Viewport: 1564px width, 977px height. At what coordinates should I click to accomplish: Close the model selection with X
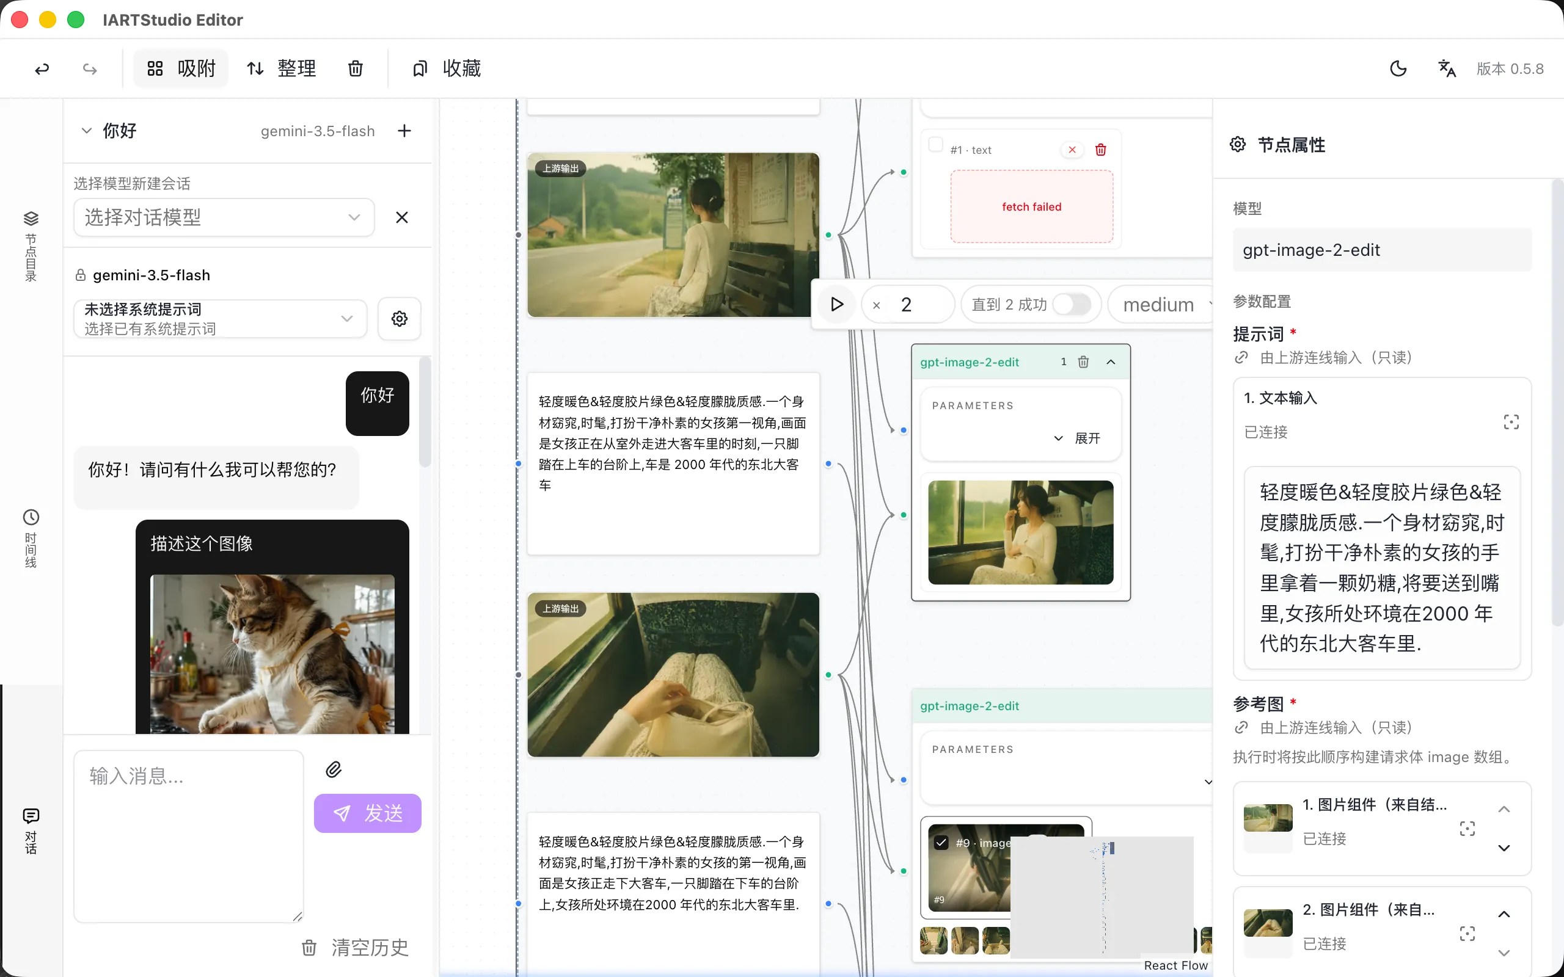[x=402, y=217]
